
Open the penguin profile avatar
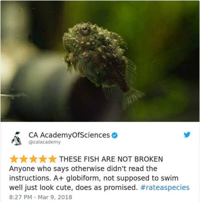pyautogui.click(x=17, y=138)
